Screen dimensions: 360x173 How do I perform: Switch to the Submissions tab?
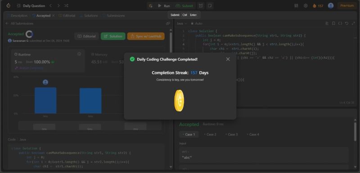point(114,16)
